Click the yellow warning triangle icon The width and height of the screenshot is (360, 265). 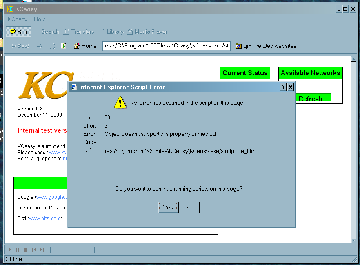120,103
